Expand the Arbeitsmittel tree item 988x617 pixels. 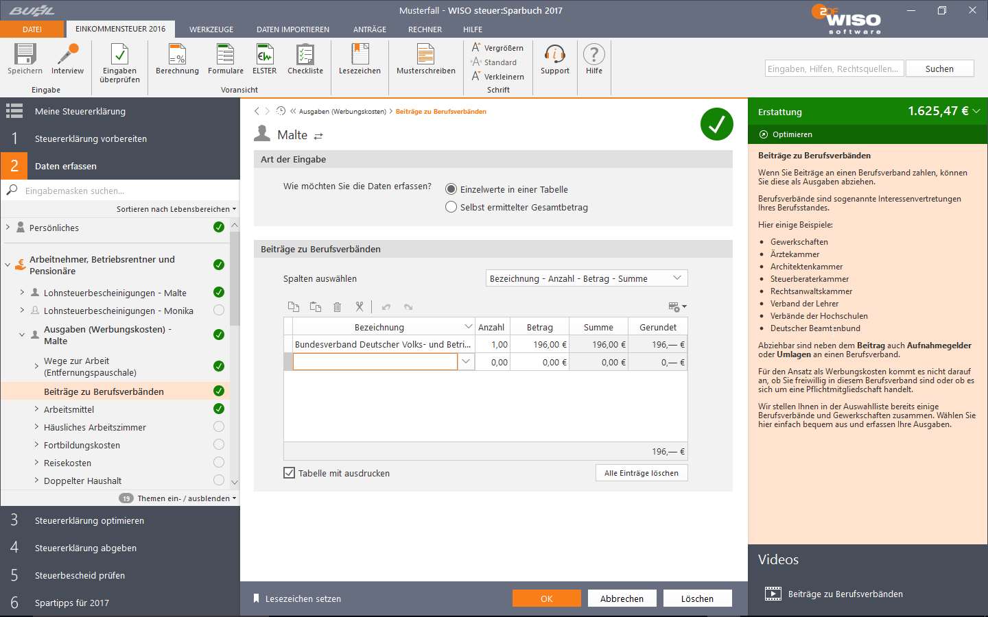pos(36,409)
